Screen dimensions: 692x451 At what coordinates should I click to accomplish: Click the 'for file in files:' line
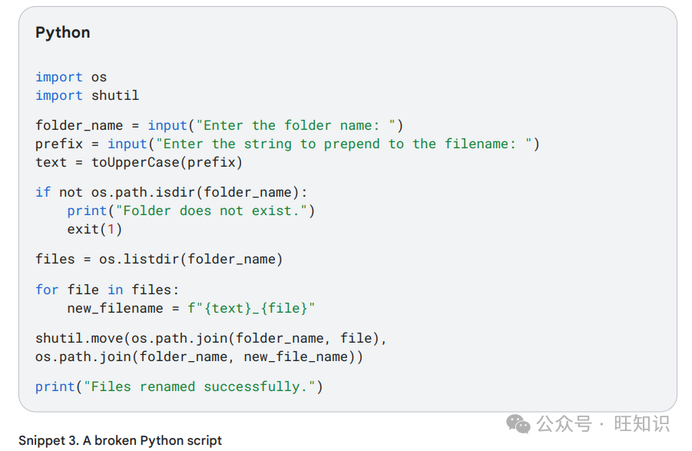pyautogui.click(x=108, y=290)
